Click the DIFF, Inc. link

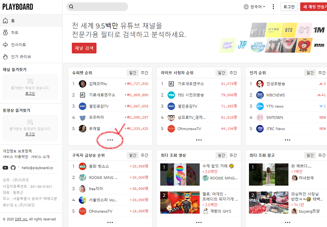pos(21,219)
